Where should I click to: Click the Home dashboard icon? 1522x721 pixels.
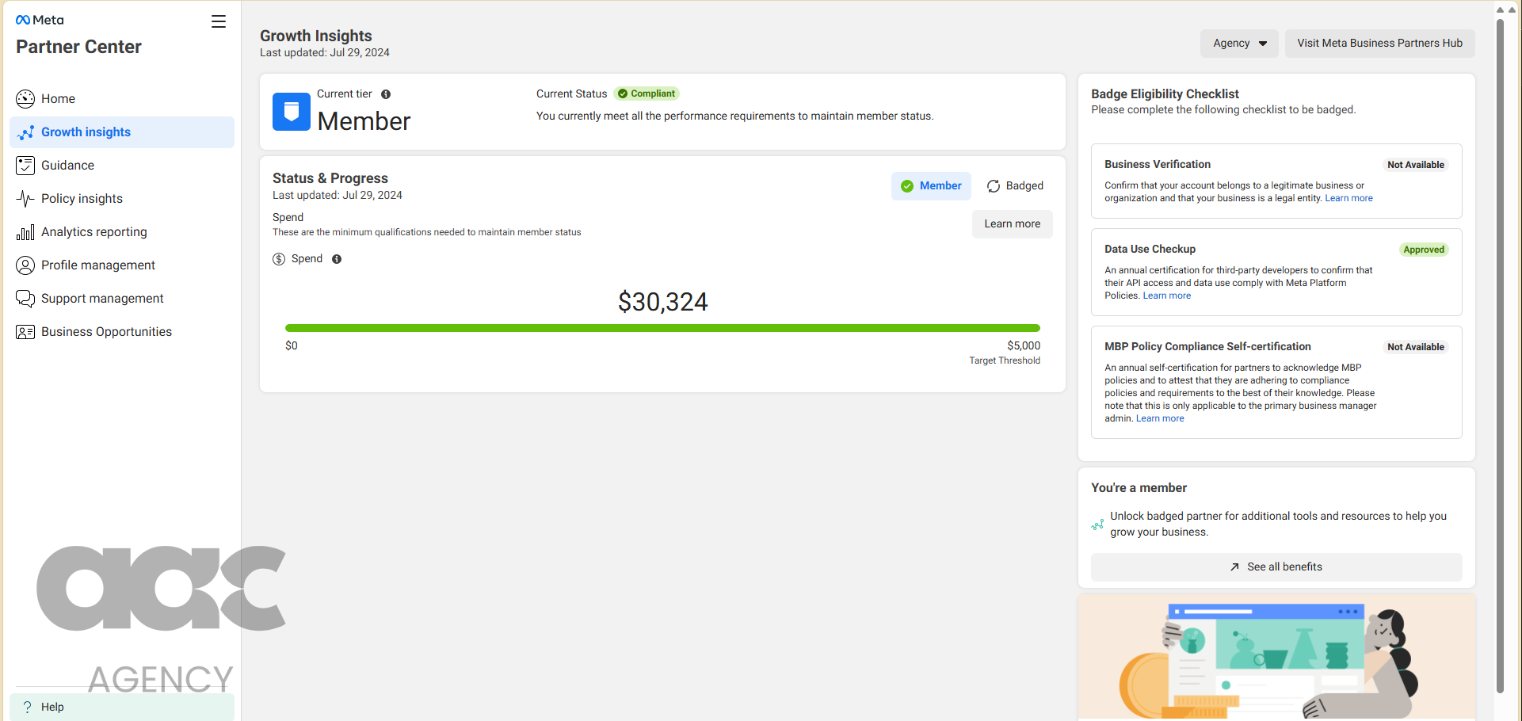[25, 98]
